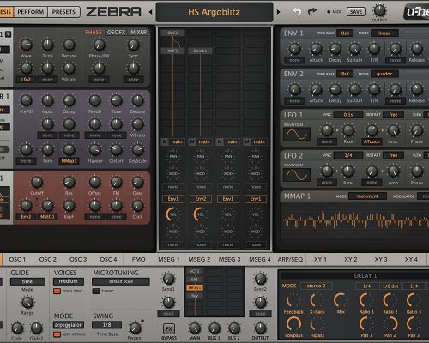The width and height of the screenshot is (429, 343).
Task: Open the ARP/SEQ tab
Action: coord(290,260)
